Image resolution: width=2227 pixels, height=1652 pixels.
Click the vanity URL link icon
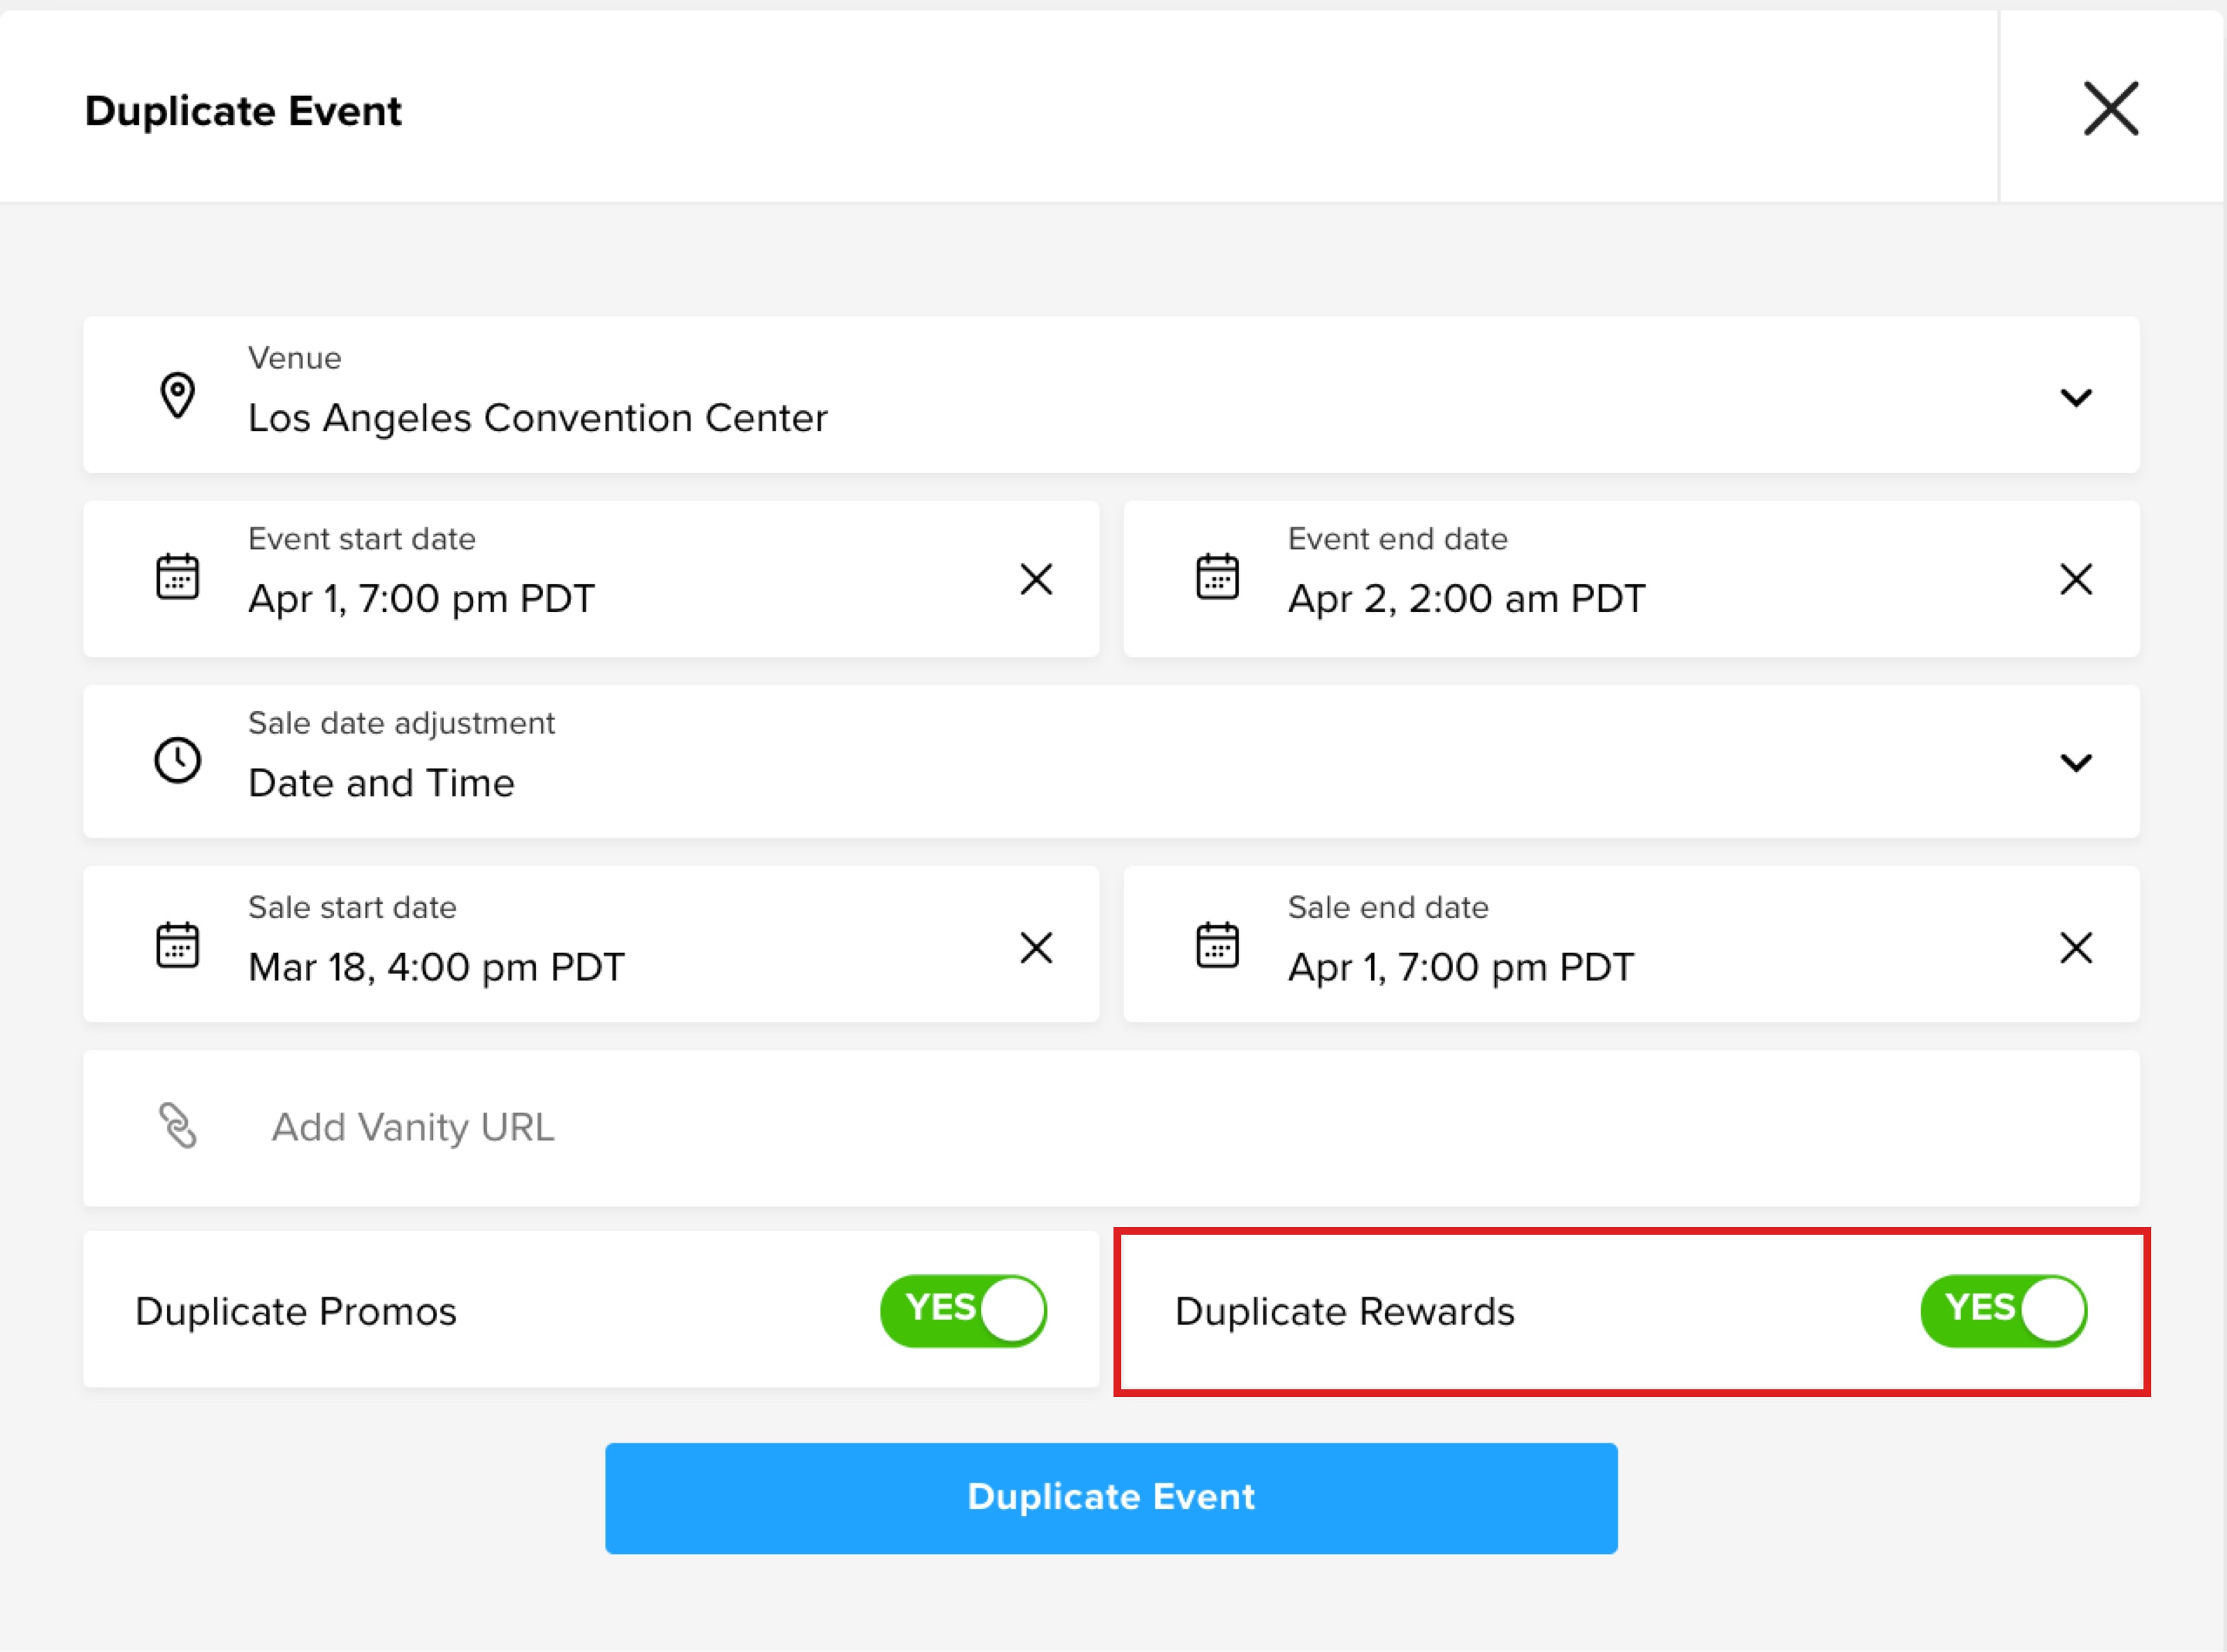(x=178, y=1126)
